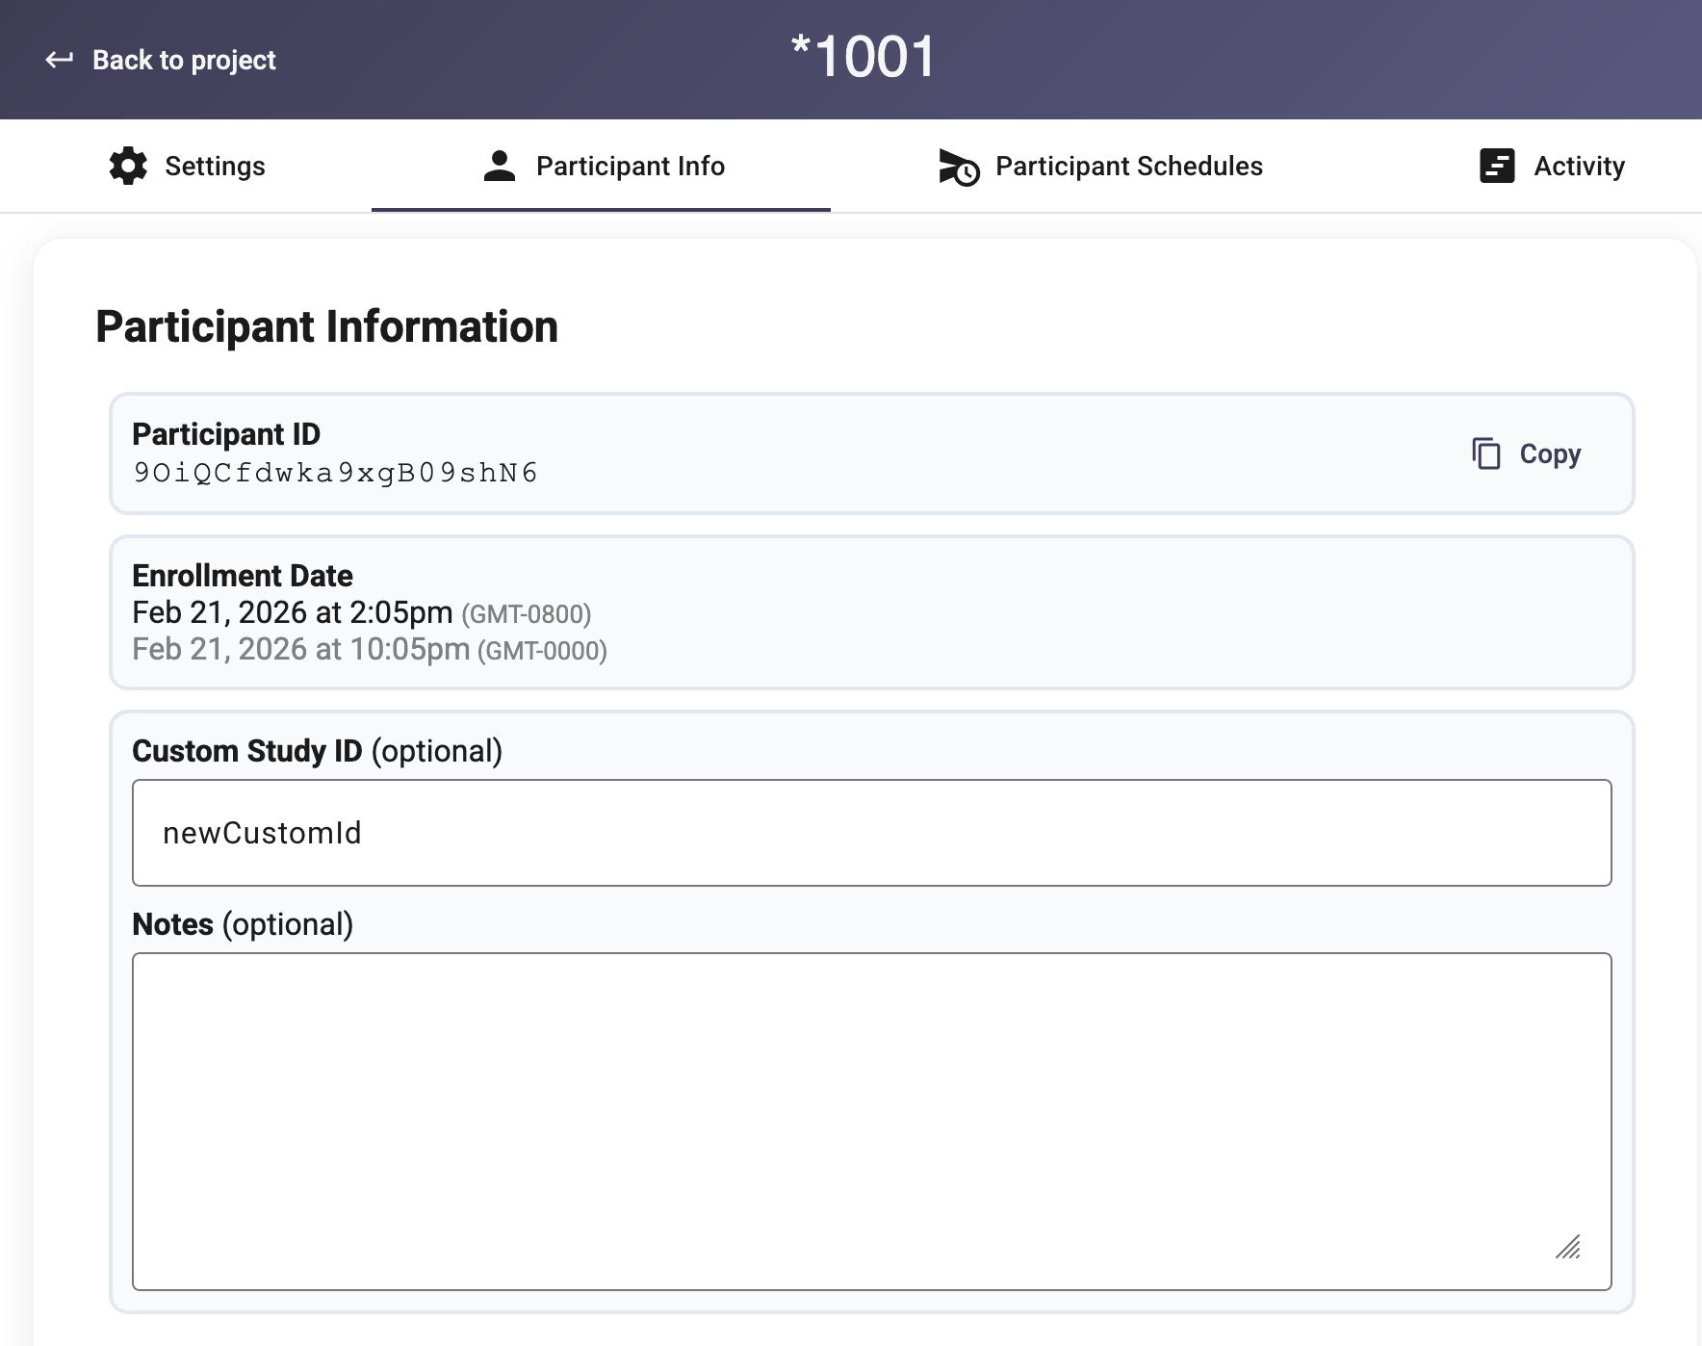Click the *1001 page title
Screen dimensions: 1702x1346
863,56
